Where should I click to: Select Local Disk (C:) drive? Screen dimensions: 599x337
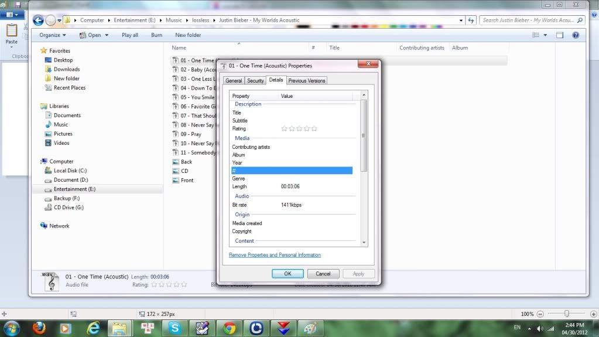click(70, 171)
